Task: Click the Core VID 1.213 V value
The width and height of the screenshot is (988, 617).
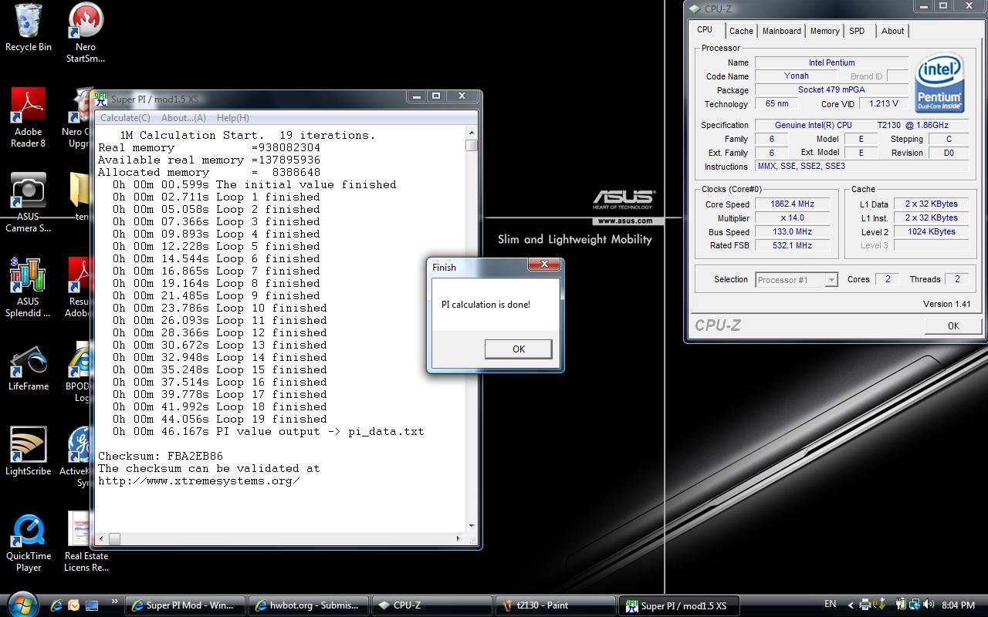Action: point(883,103)
